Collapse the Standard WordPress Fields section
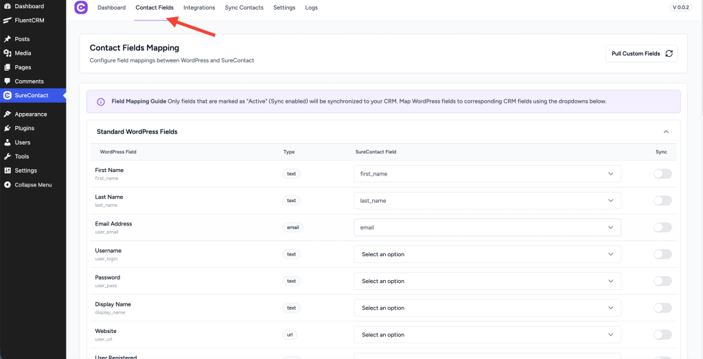The width and height of the screenshot is (703, 359). point(665,132)
